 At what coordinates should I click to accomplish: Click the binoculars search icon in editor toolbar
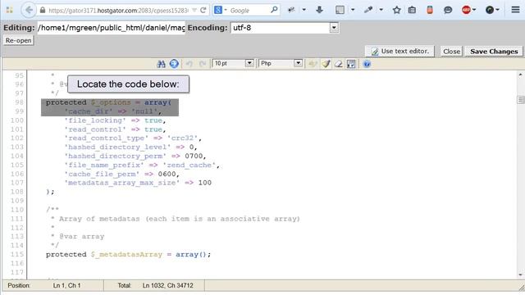161,64
